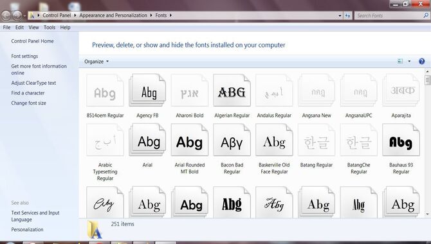Click the Adjust ClearType text link
Screen dimensions: 431x244
(33, 83)
